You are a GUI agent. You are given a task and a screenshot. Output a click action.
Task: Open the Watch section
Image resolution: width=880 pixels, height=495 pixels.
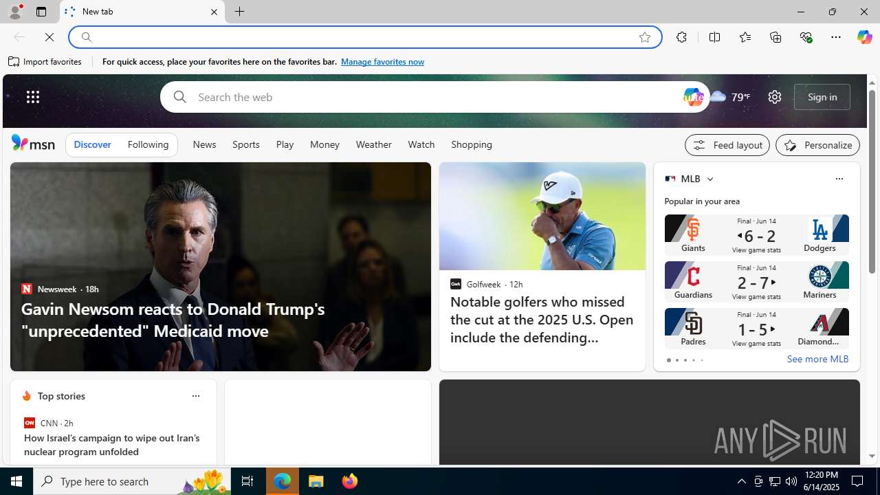tap(421, 145)
